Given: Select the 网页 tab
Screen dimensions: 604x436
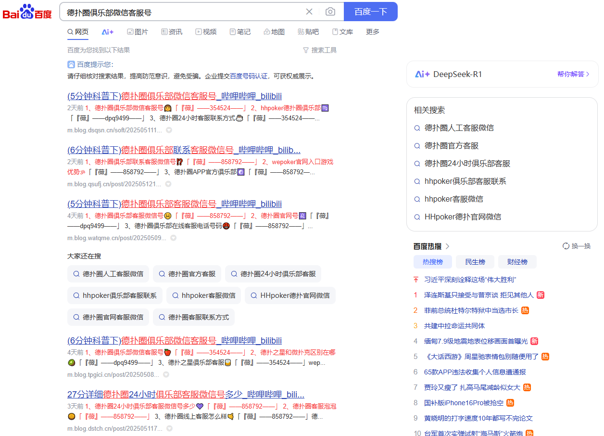Looking at the screenshot, I should pyautogui.click(x=78, y=32).
